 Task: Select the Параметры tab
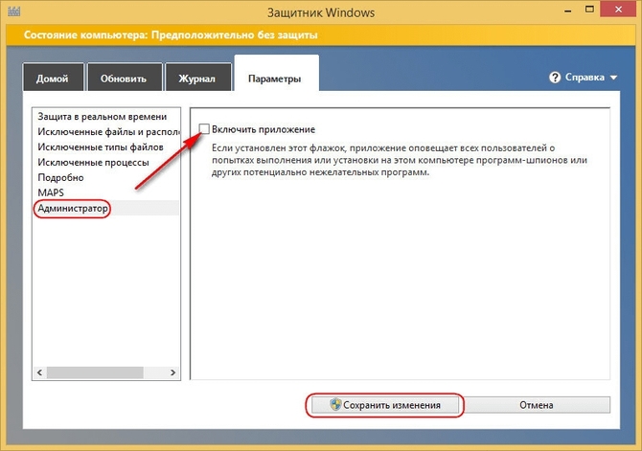click(x=276, y=75)
